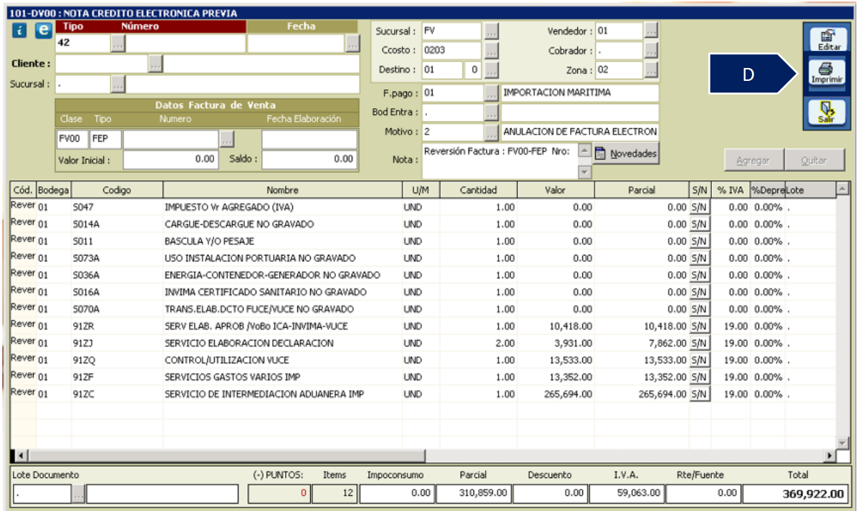Click the Parcial column header

click(x=641, y=190)
